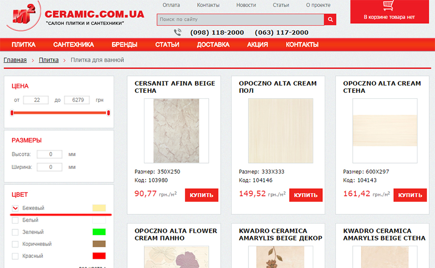The height and width of the screenshot is (268, 435).
Task: Go to Контакты top link
Action: click(x=208, y=5)
